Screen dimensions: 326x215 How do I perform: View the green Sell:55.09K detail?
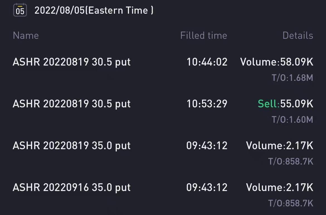click(x=285, y=104)
